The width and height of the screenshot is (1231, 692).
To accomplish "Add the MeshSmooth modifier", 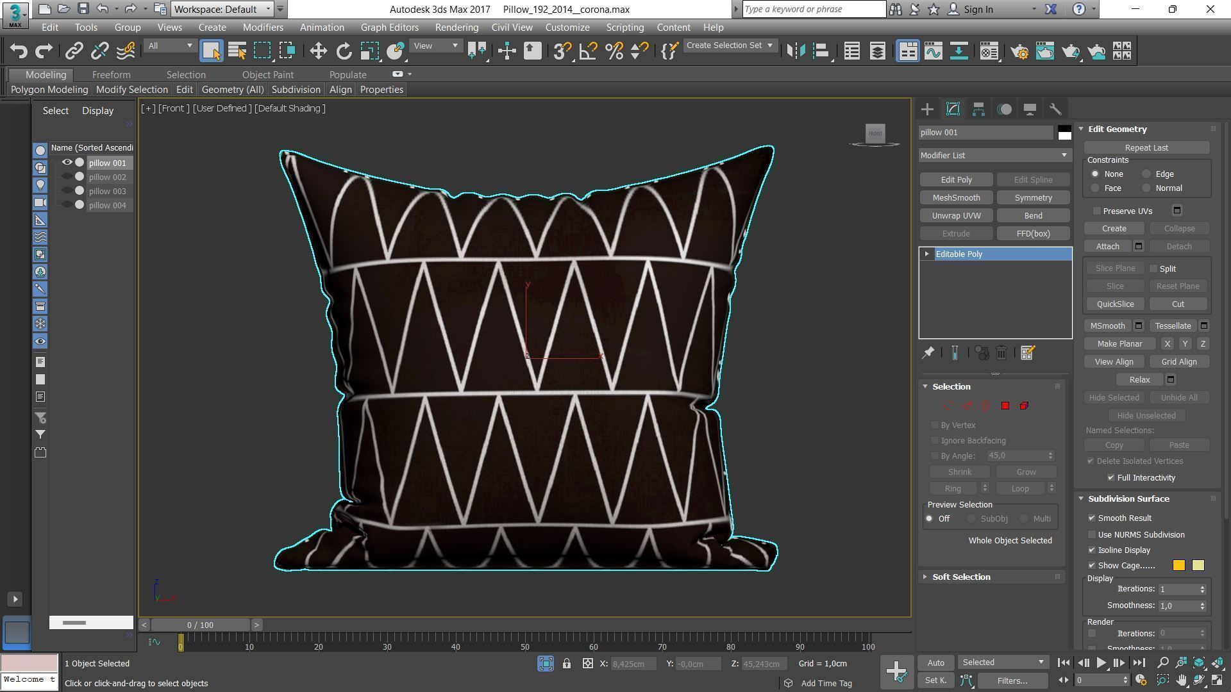I will click(x=956, y=197).
